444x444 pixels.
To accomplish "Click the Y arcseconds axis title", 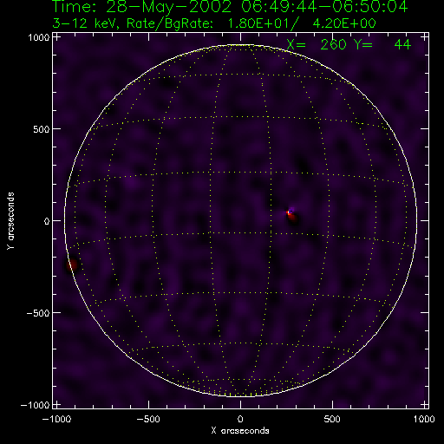I will click(x=10, y=221).
